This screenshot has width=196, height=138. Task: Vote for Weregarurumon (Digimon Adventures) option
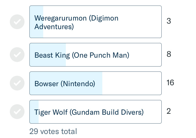coord(95,22)
